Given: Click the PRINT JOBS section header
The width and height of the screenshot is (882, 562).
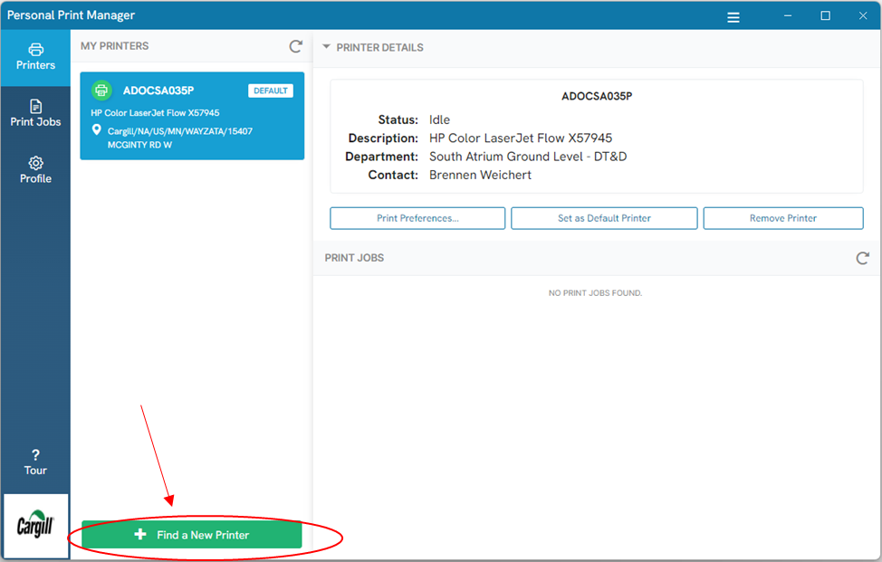Looking at the screenshot, I should (x=354, y=258).
